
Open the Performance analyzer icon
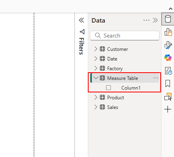click(x=168, y=71)
